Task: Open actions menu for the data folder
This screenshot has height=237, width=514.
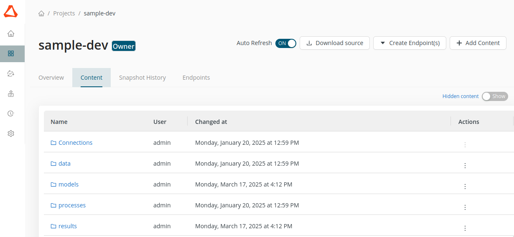Action: (x=465, y=166)
